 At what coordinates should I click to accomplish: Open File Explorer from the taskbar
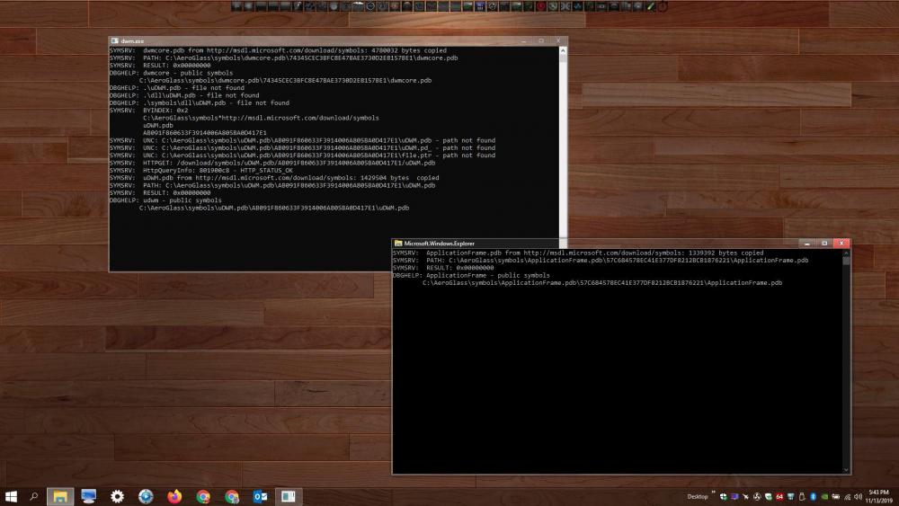59,496
